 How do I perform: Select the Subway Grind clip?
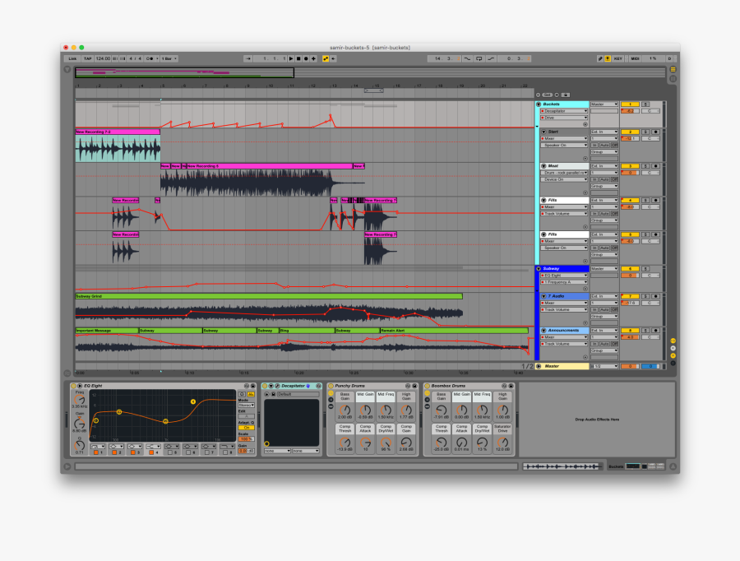tap(269, 297)
